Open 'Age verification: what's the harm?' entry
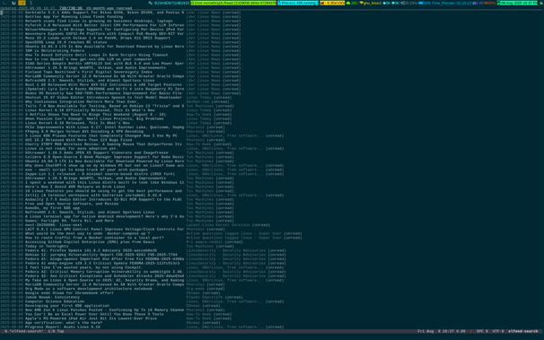The height and width of the screenshot is (340, 544). [x=64, y=323]
